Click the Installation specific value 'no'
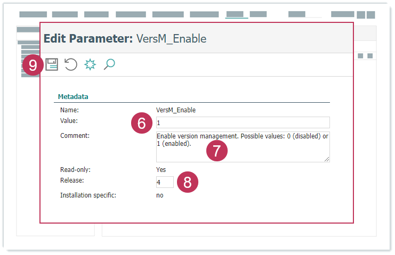The width and height of the screenshot is (395, 255). 160,195
